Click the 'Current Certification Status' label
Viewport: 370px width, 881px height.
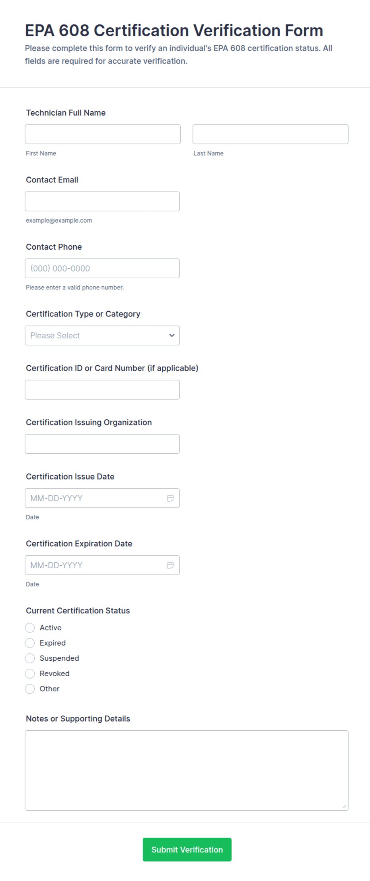(x=78, y=611)
